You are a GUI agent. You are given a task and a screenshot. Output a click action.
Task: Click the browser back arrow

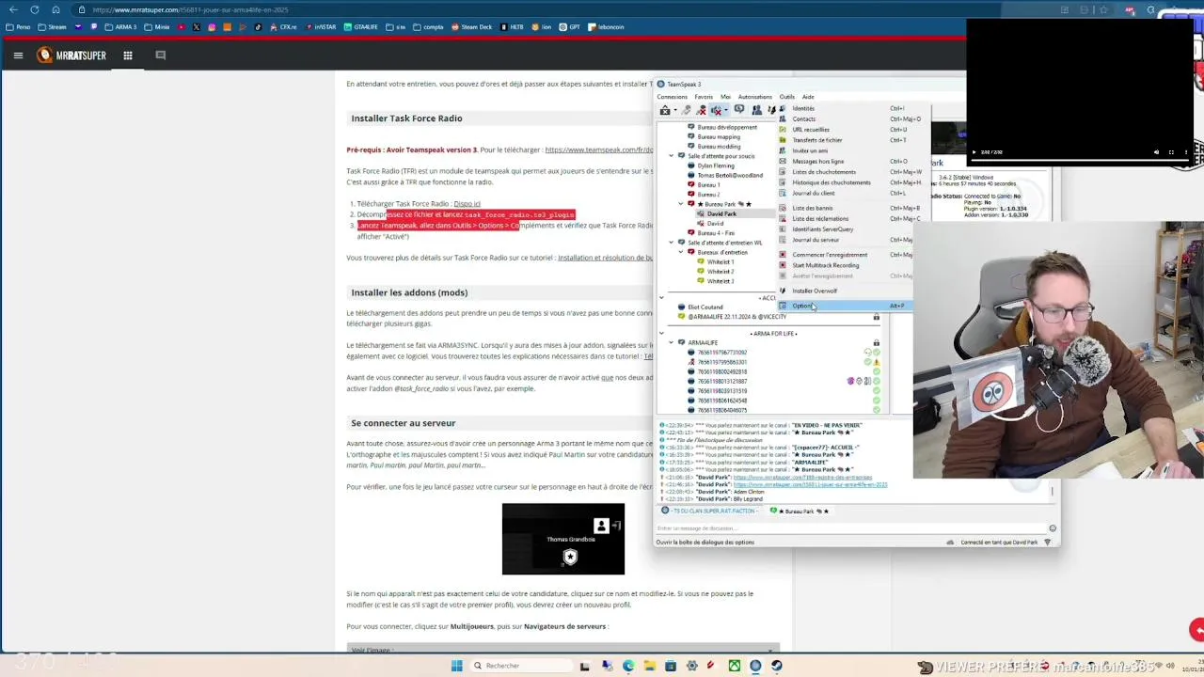(x=12, y=9)
